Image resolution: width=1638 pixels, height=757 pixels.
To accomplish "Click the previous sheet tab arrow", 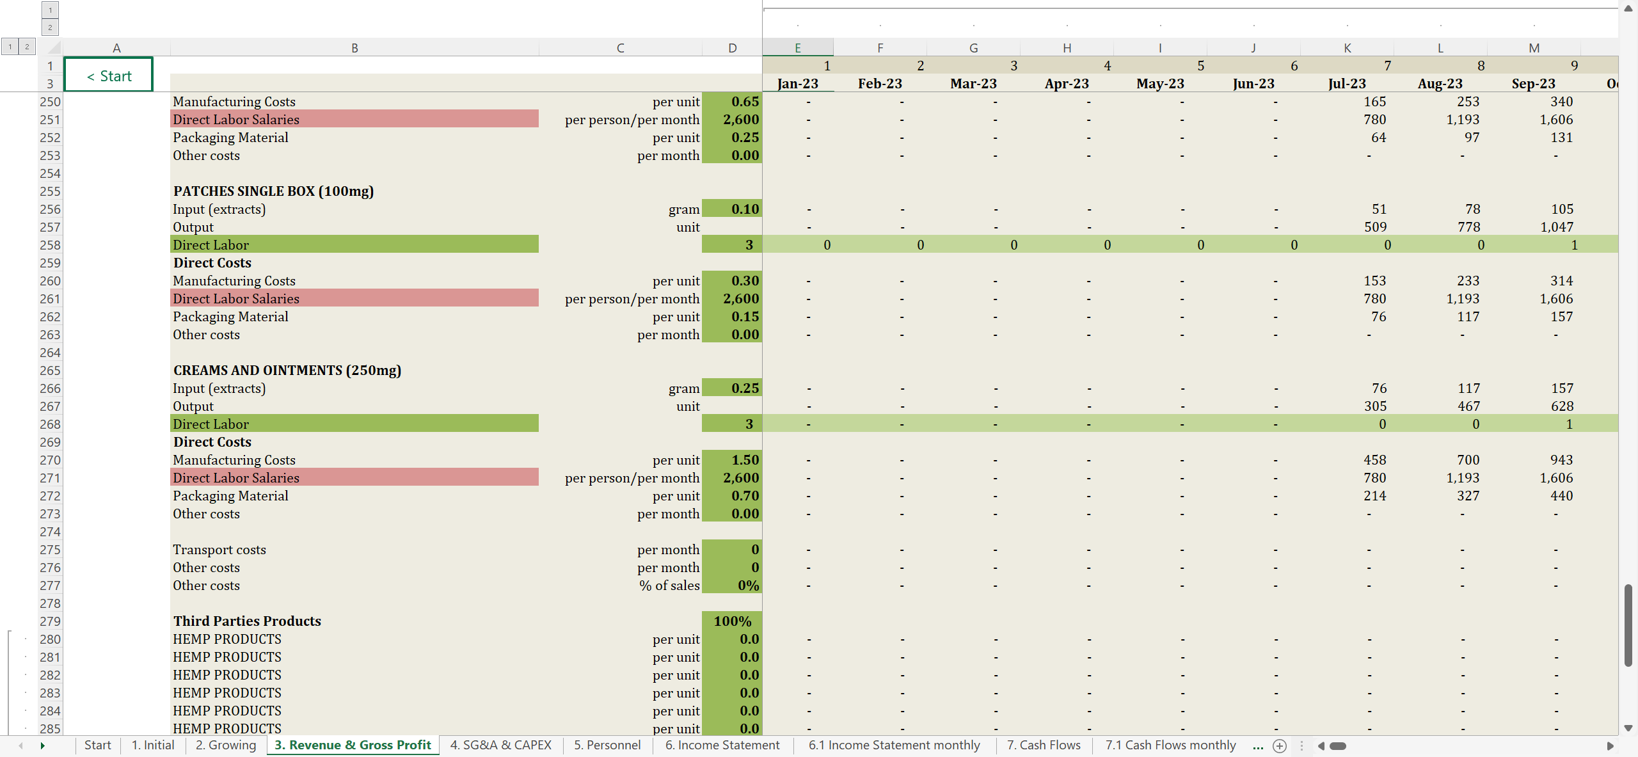I will [21, 745].
